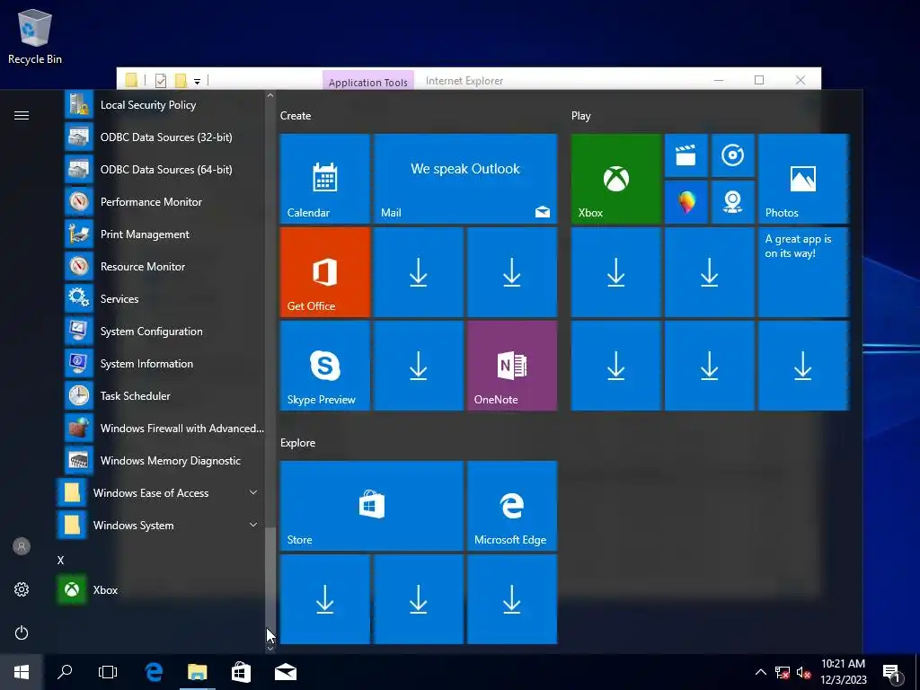The height and width of the screenshot is (690, 920).
Task: Expand the Windows Ease of Access folder
Action: 160,493
